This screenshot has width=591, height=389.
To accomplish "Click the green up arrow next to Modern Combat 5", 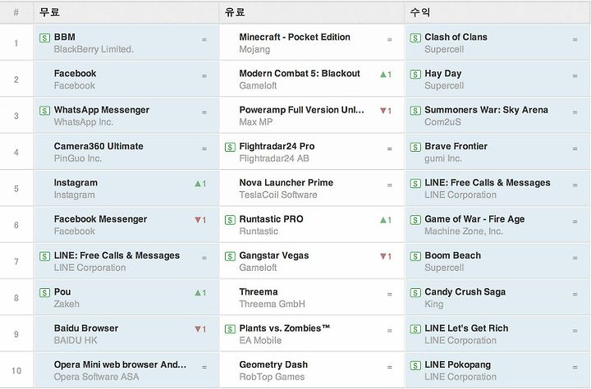I will pos(383,74).
